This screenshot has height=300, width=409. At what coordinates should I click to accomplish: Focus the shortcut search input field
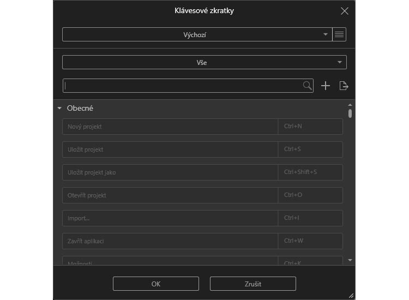(x=183, y=86)
